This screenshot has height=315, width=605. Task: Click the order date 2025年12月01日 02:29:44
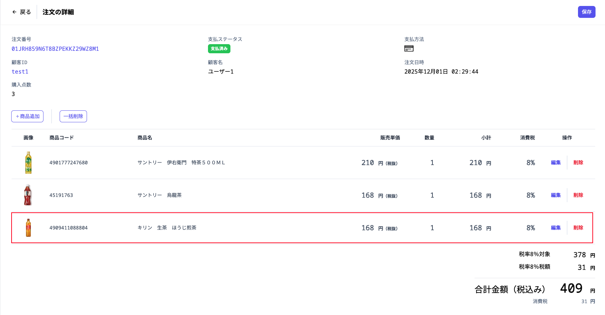point(441,71)
